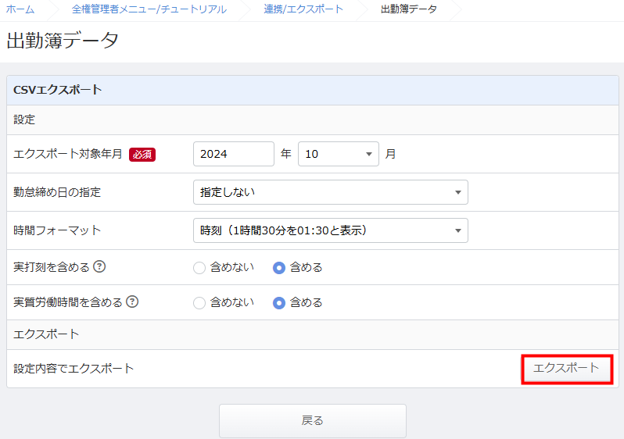Select 含める for 実質労働時間を含める
The image size is (624, 439).
279,303
